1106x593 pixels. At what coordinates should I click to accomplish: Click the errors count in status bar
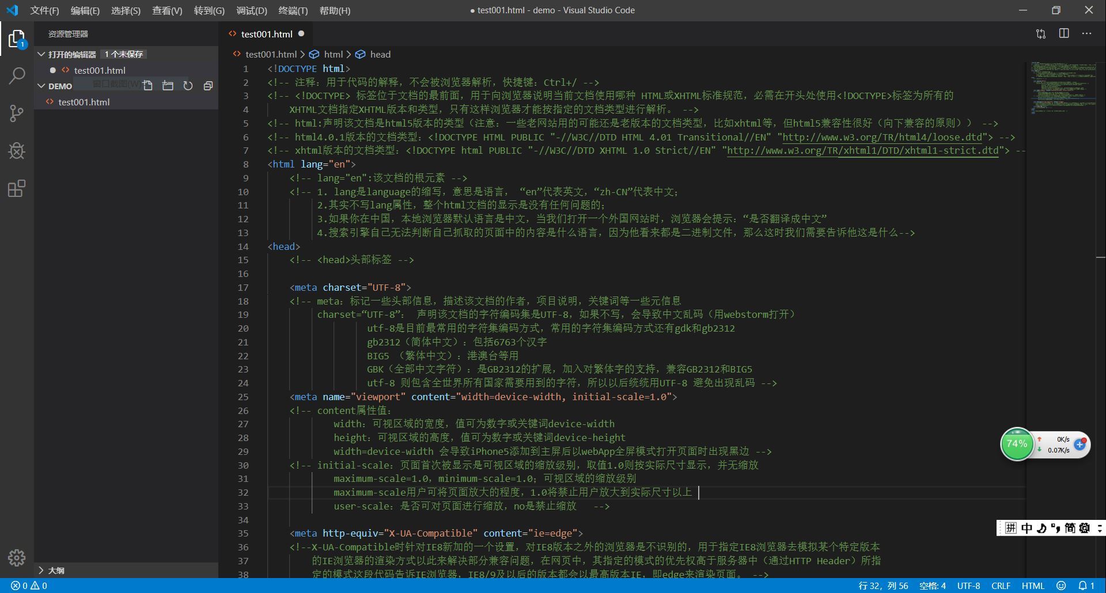click(x=19, y=586)
